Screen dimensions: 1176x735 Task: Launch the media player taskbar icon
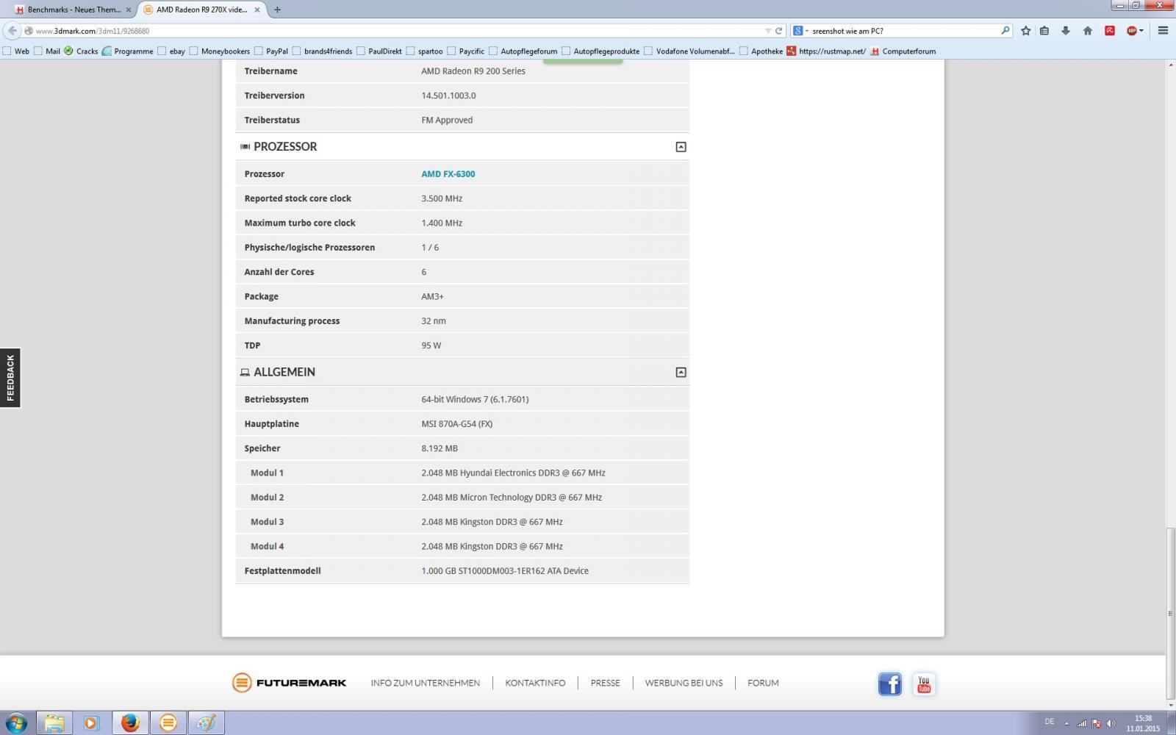click(x=91, y=723)
